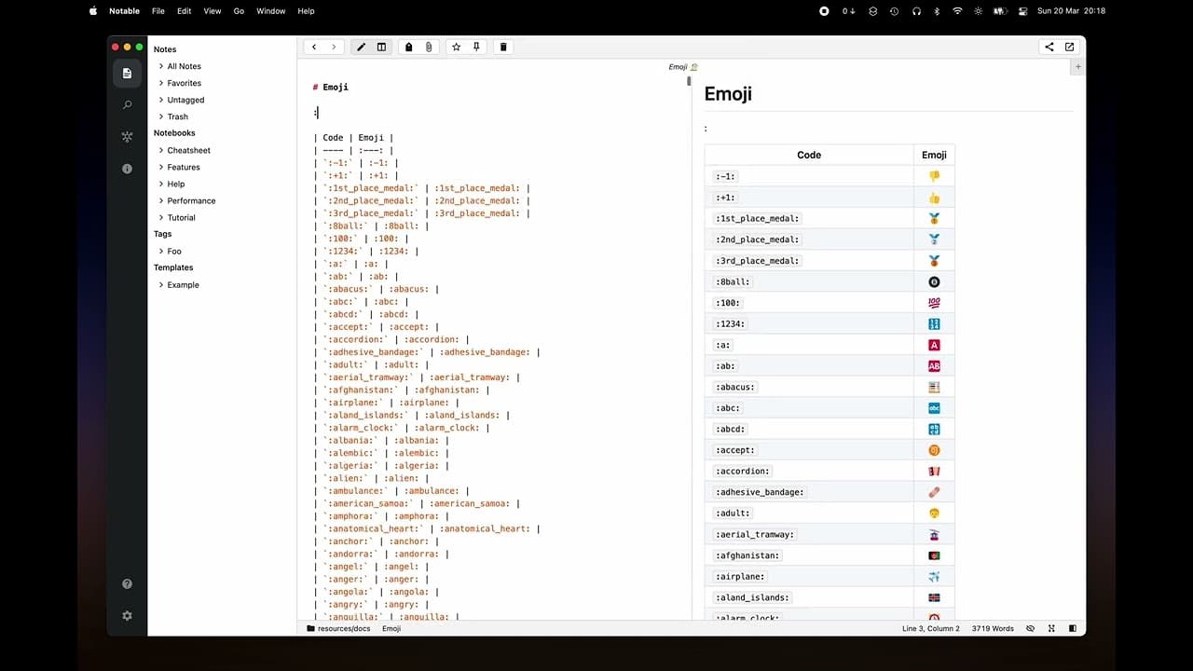Click the plus button below the toolbar
Viewport: 1193px width, 671px height.
click(1078, 67)
